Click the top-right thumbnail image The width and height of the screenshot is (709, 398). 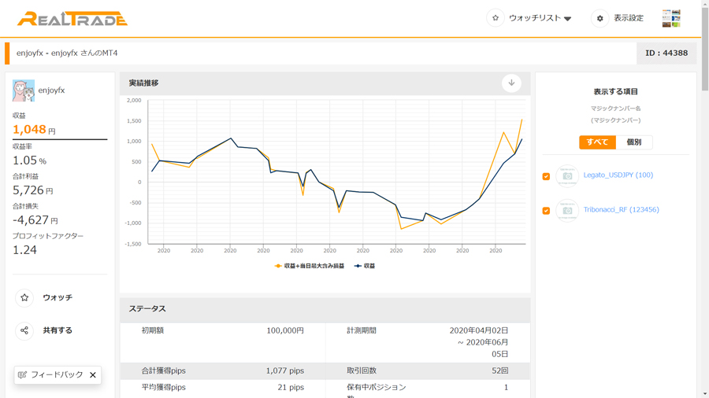tap(671, 19)
